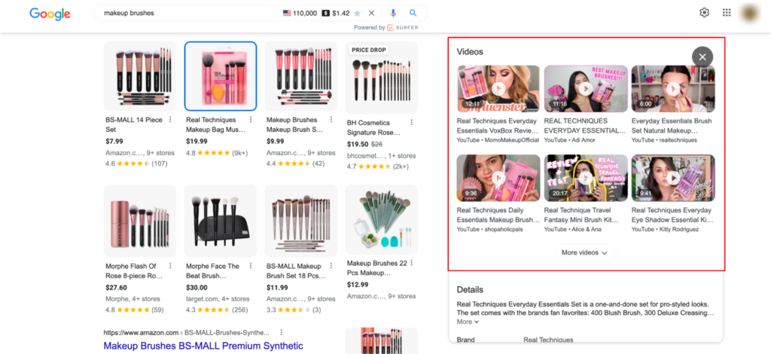Click the Videos heading
The width and height of the screenshot is (771, 354).
(x=470, y=52)
